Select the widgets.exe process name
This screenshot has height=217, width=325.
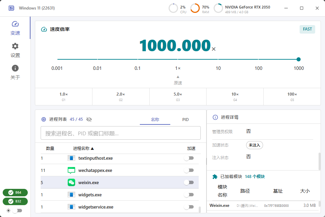click(90, 195)
